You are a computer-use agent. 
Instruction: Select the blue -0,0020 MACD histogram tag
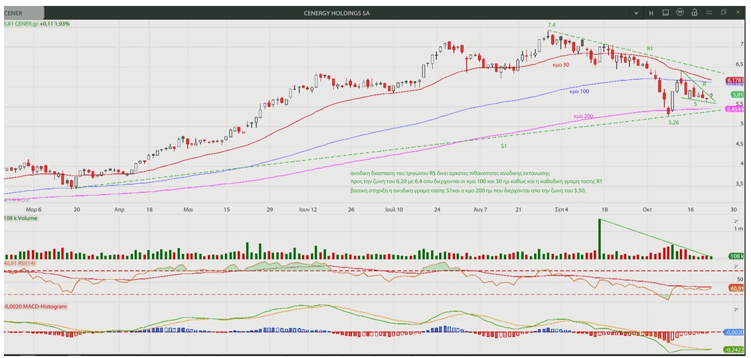pos(735,332)
